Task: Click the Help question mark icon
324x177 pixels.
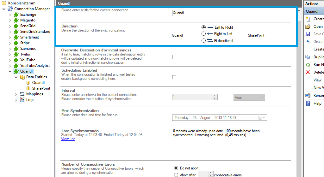Action: 308,103
